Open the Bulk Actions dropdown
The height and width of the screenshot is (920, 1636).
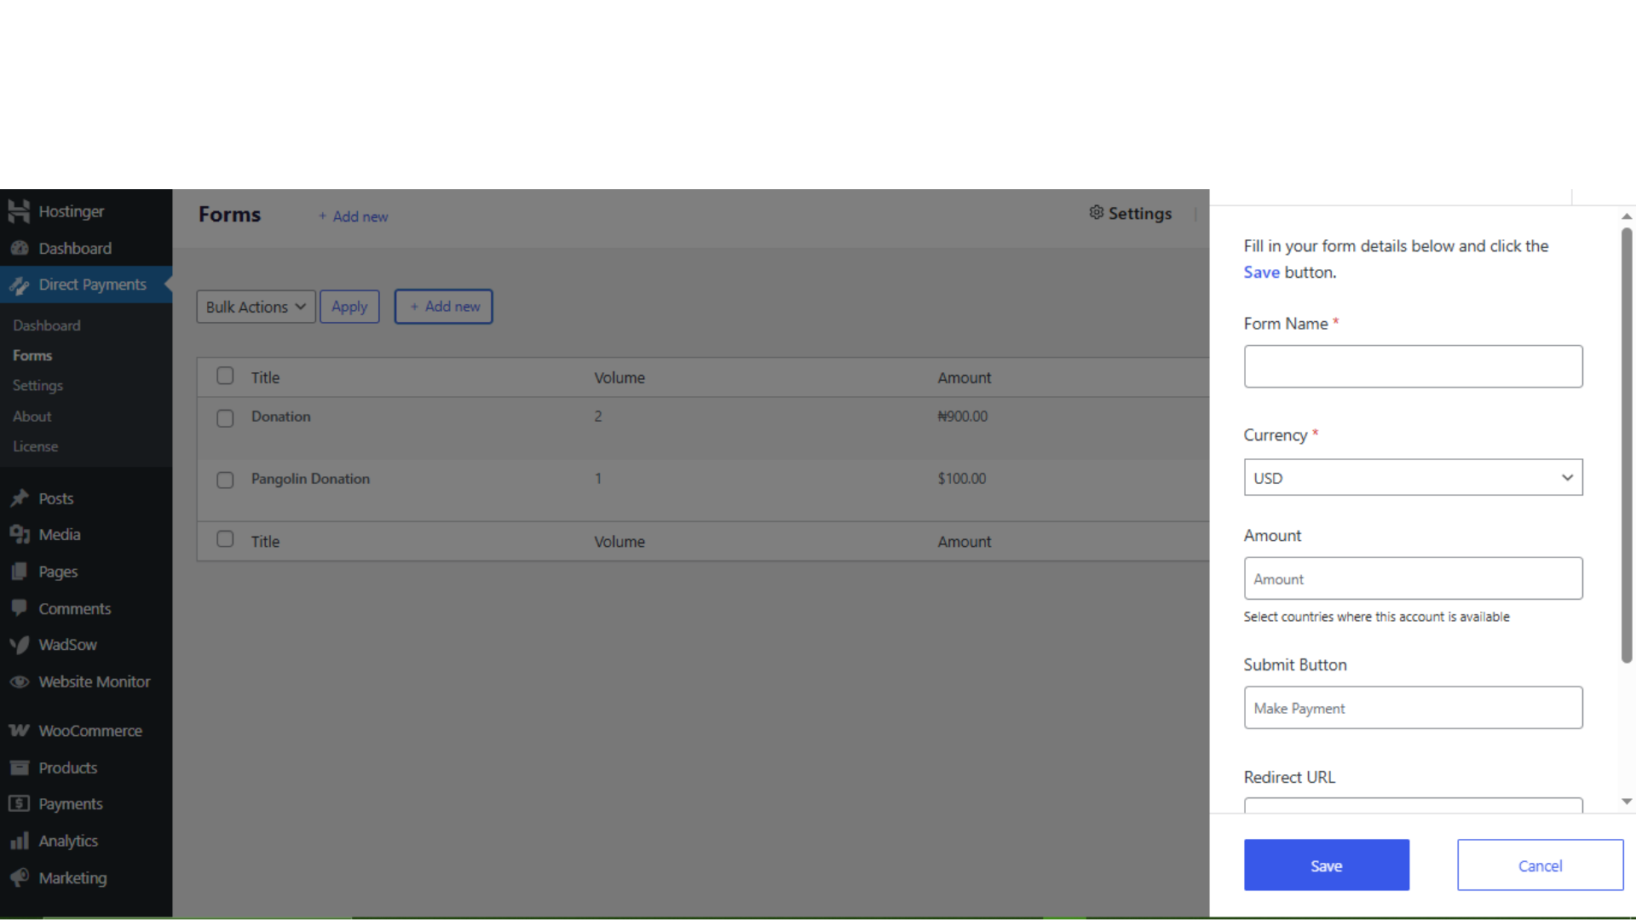coord(255,306)
